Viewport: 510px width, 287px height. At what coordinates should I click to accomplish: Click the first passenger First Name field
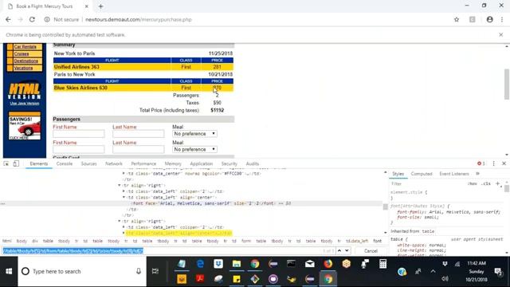[79, 134]
